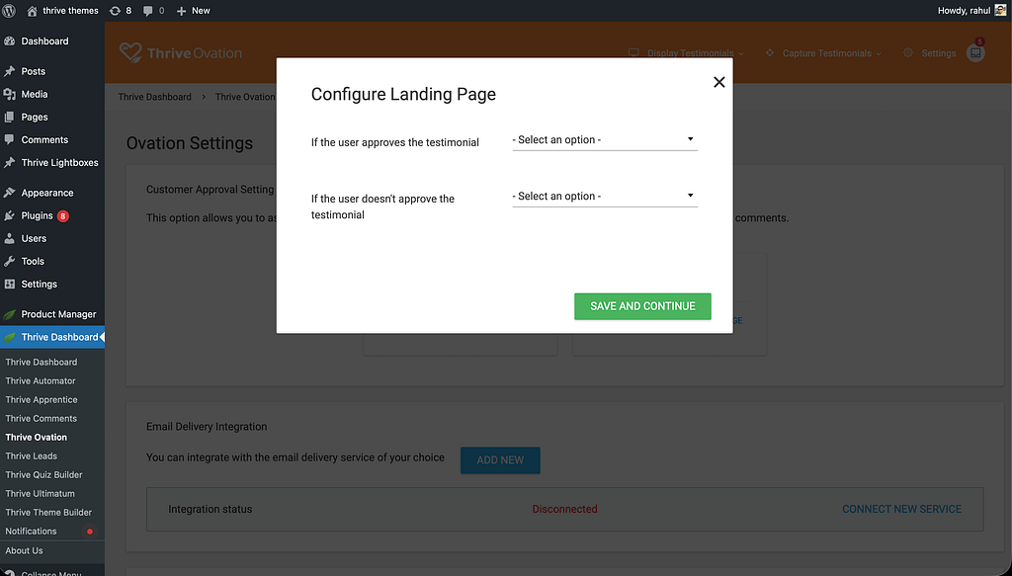Screen dimensions: 1012x576
Task: Close the Configure Landing Page dialog
Action: click(x=718, y=82)
